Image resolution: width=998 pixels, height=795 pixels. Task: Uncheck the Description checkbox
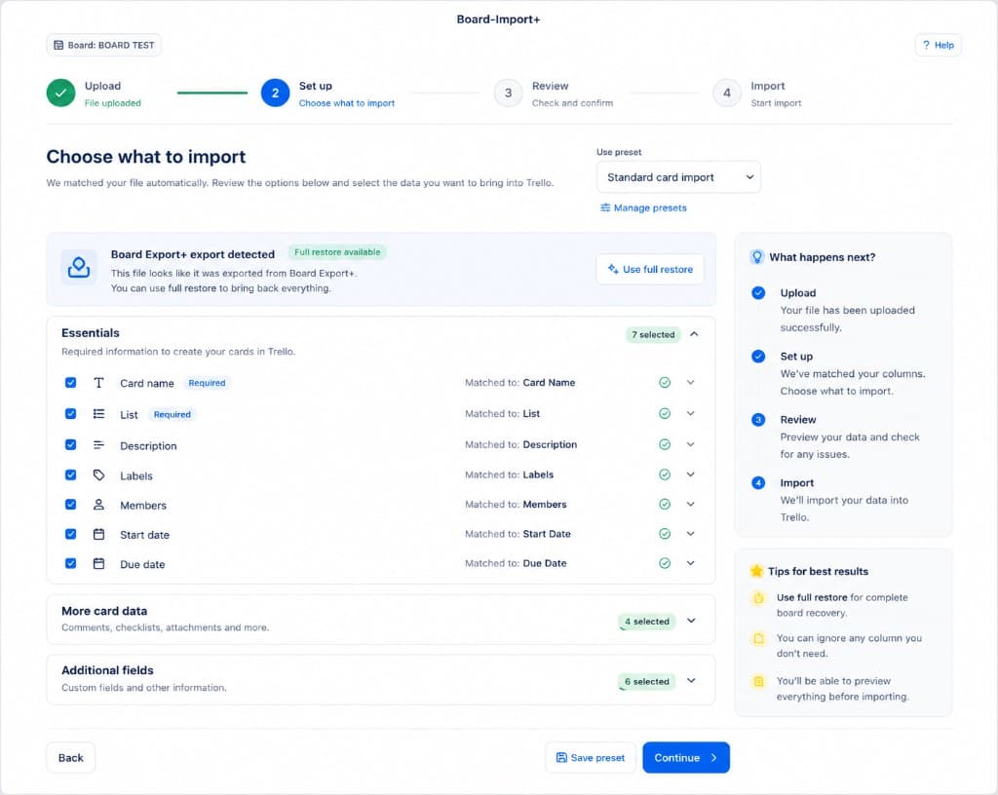coord(70,444)
